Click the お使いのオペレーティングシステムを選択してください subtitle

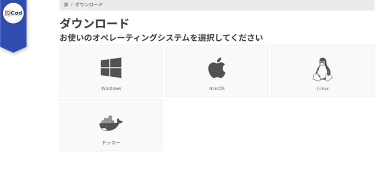pyautogui.click(x=161, y=38)
